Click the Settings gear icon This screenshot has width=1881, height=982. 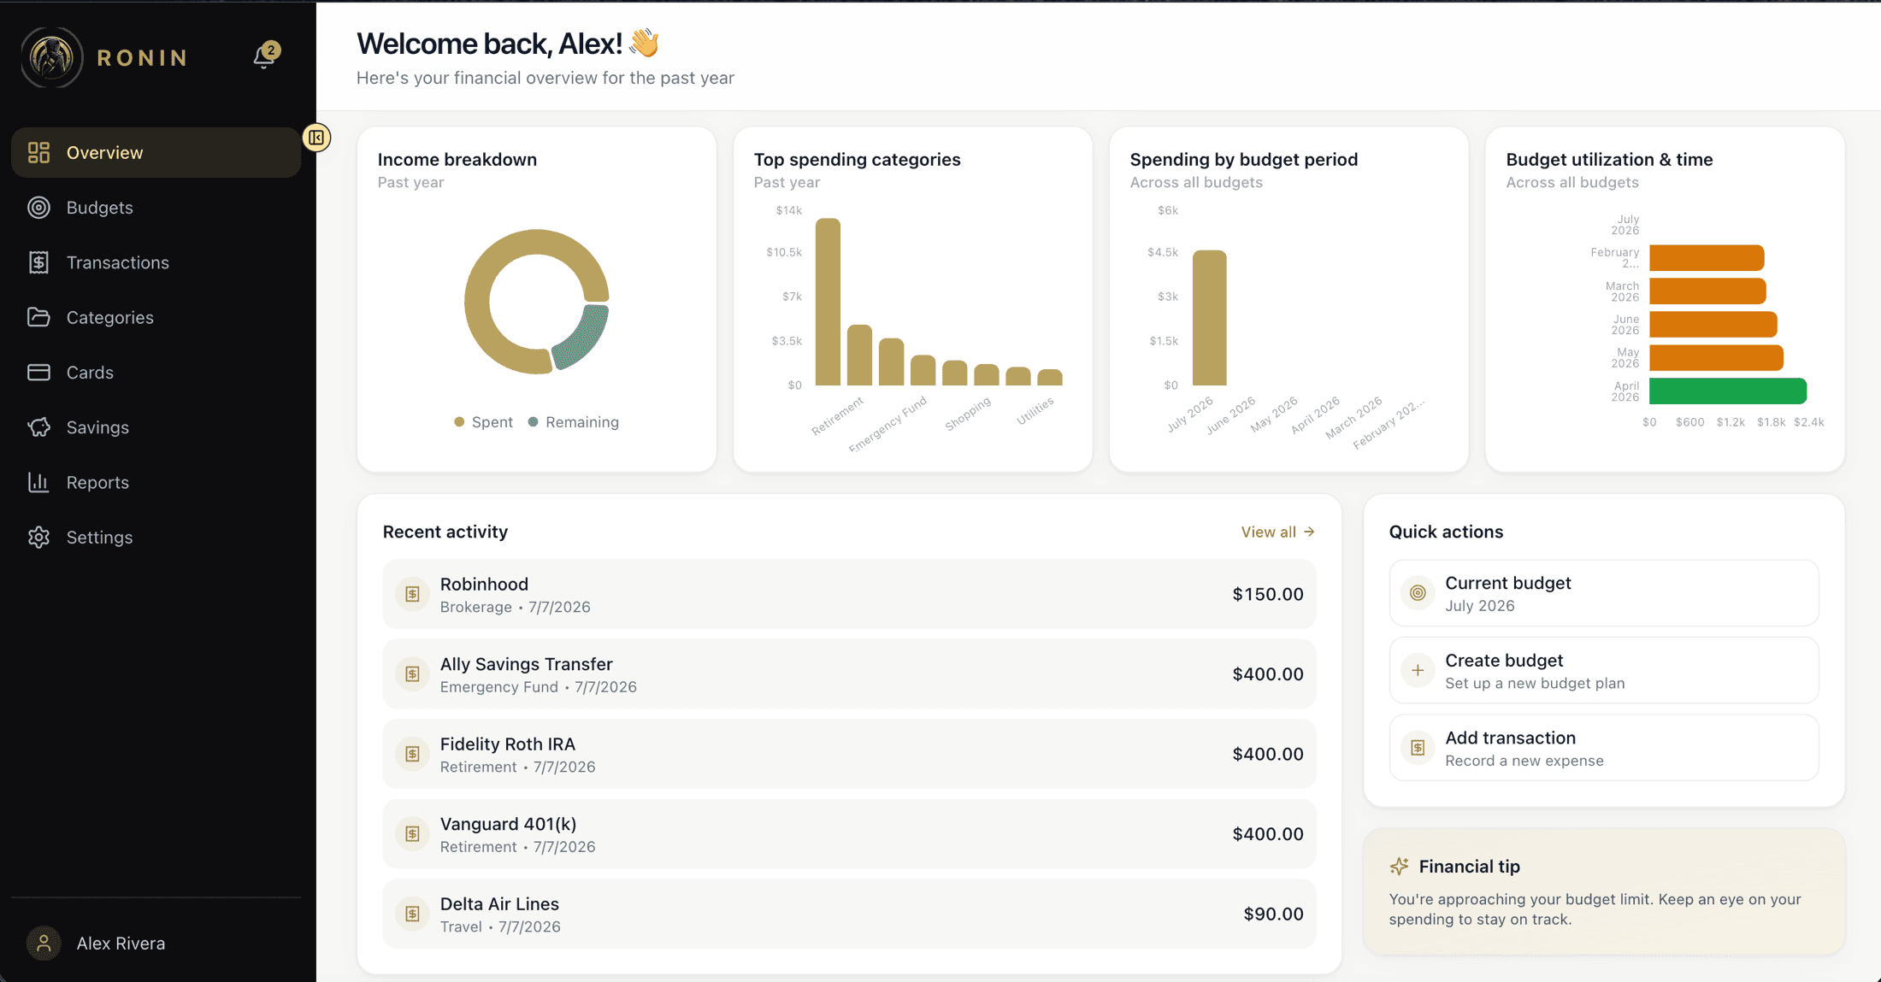click(x=38, y=538)
